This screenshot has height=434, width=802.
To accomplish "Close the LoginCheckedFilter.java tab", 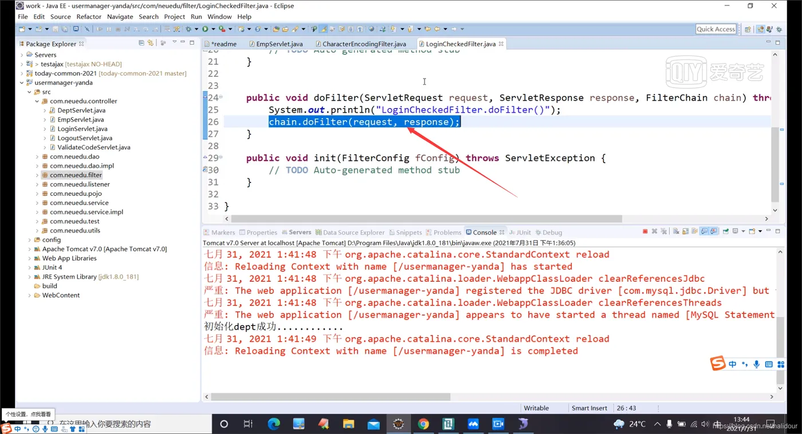I will tap(501, 44).
